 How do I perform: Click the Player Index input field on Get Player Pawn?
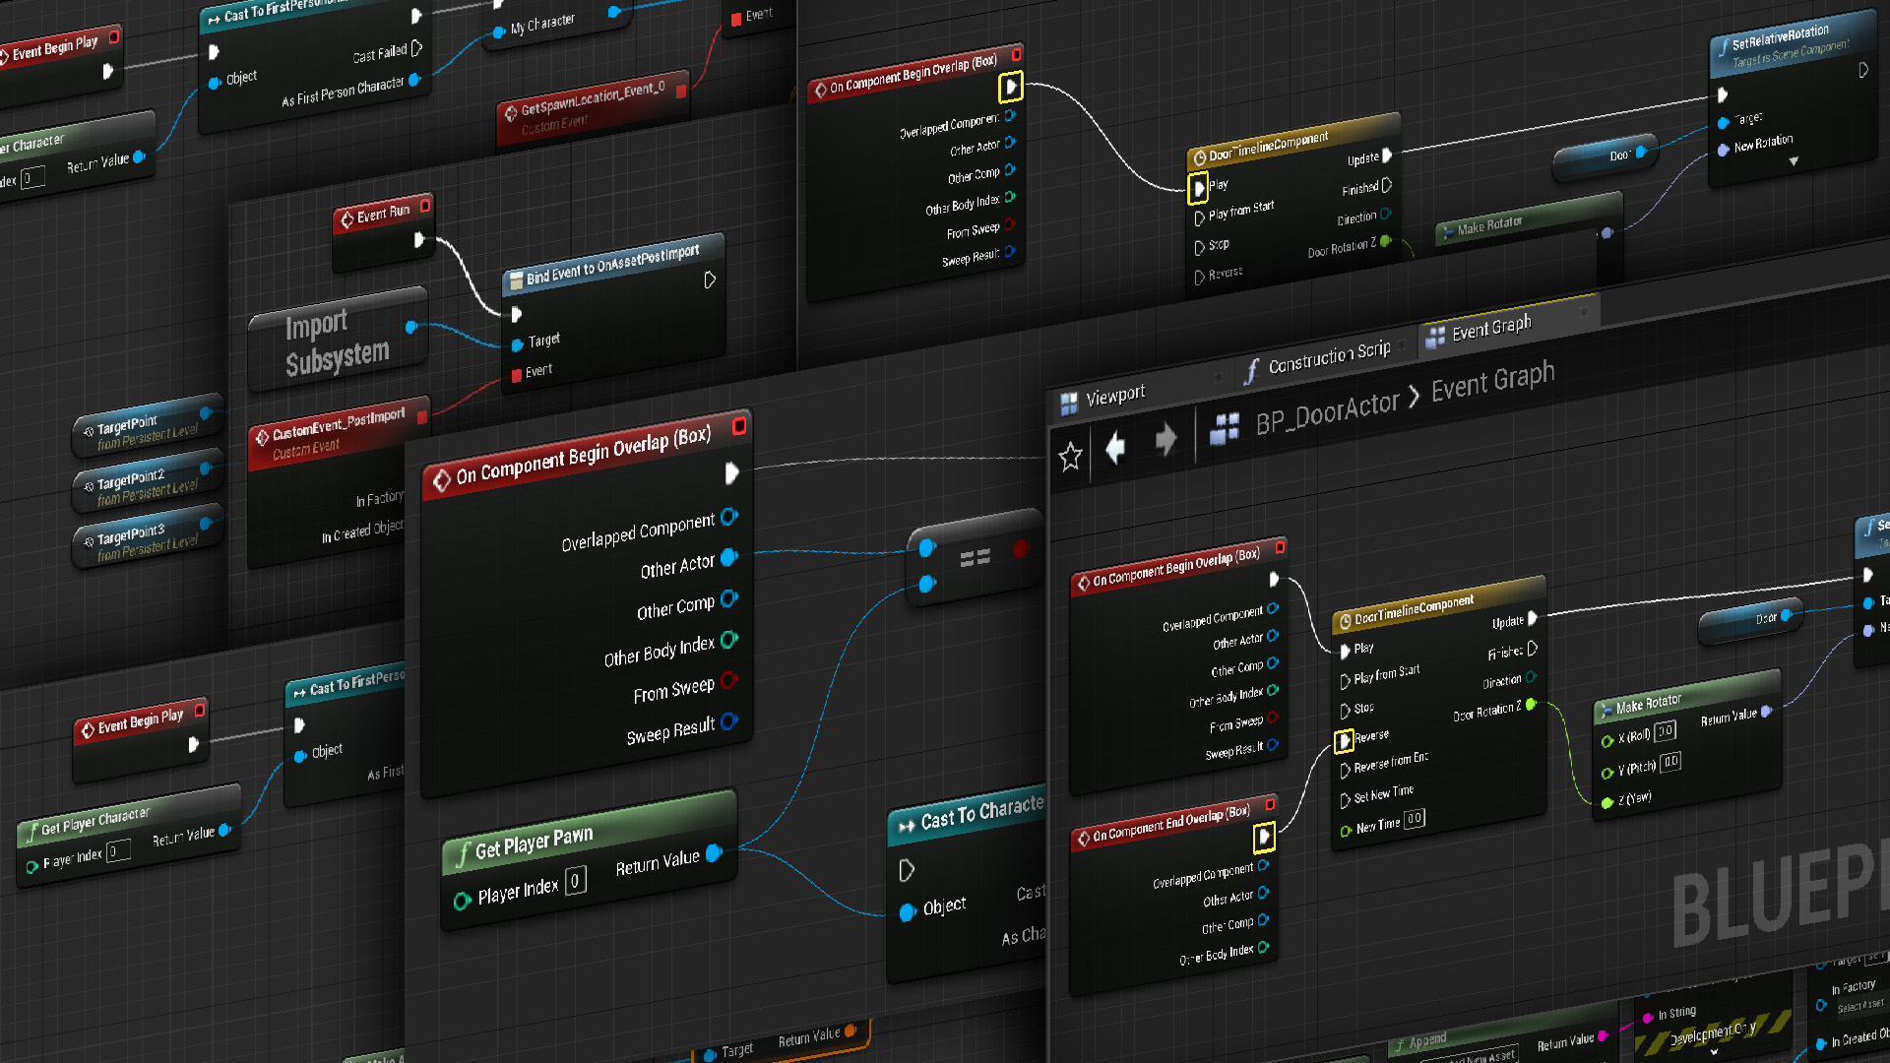(x=575, y=880)
